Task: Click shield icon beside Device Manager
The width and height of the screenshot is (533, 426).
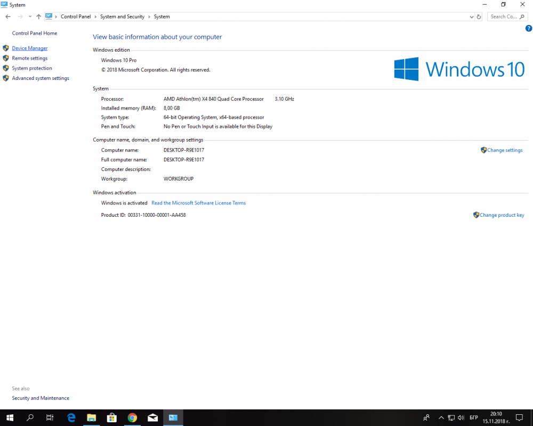Action: click(x=6, y=48)
